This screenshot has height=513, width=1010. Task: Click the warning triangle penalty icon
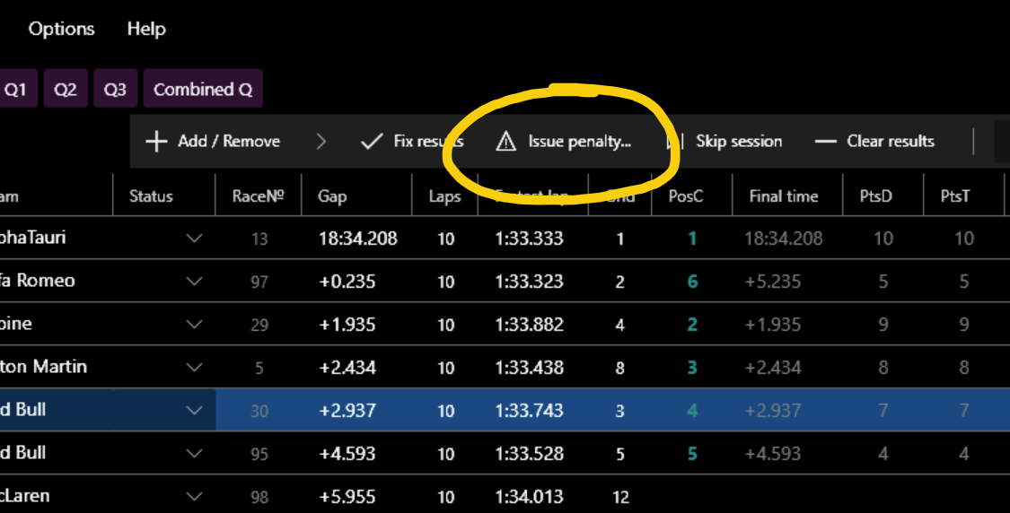[506, 142]
